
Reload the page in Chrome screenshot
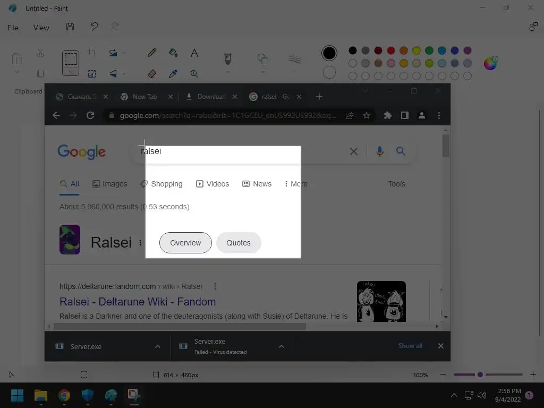coord(90,115)
